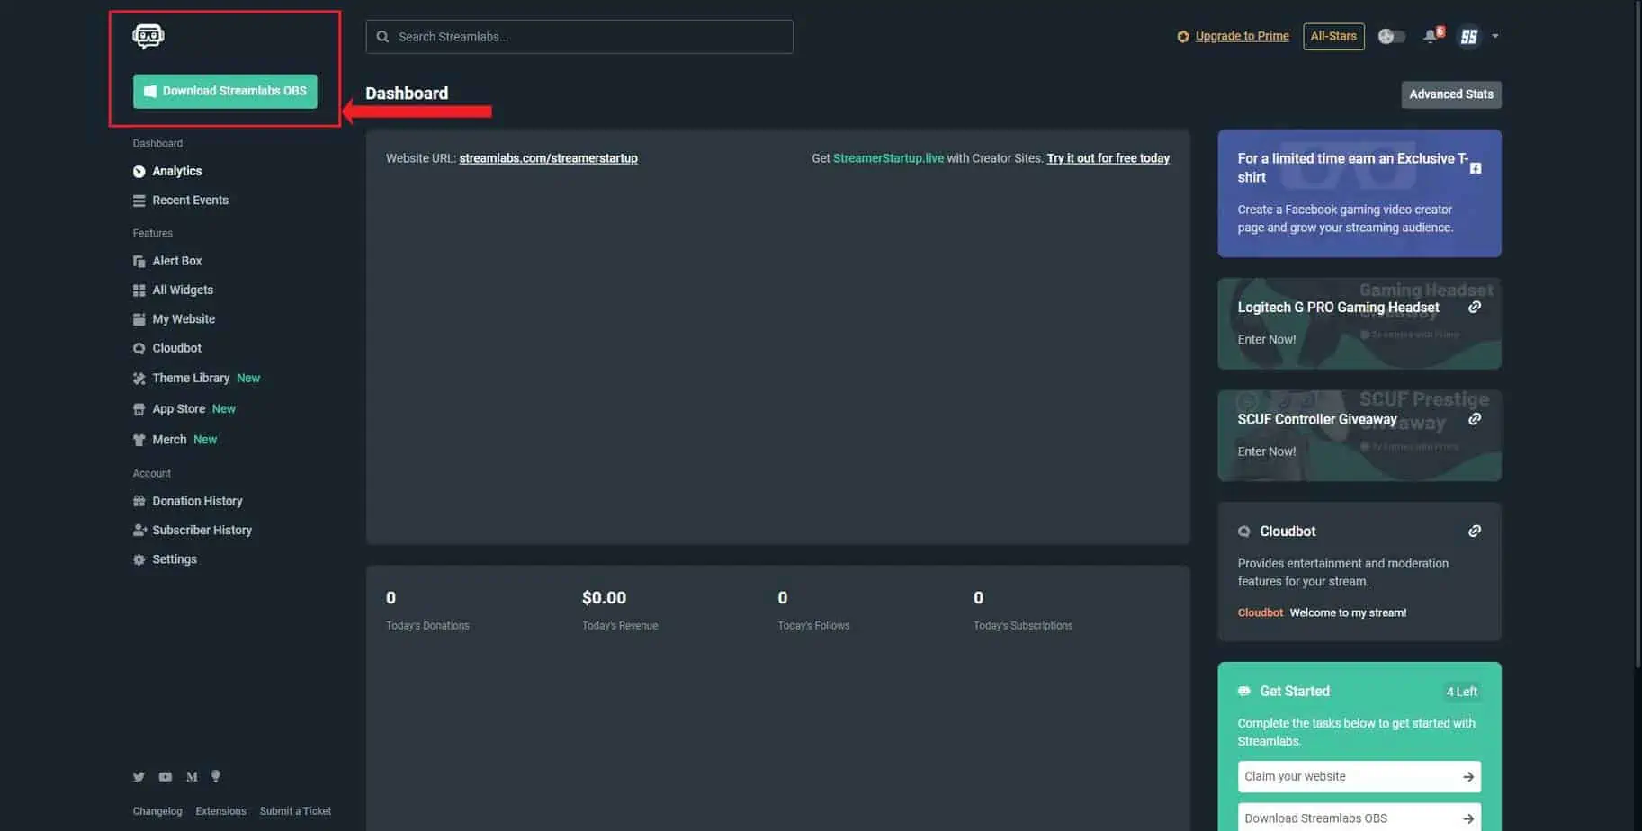Click the Alert Box icon
Viewport: 1642px width, 831px height.
pyautogui.click(x=139, y=261)
